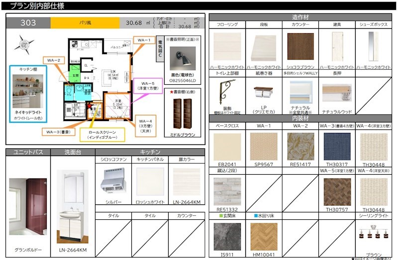Screen dimensions: 398x260
Task: Click the red star marker on the floor plan
Action: tap(90, 106)
